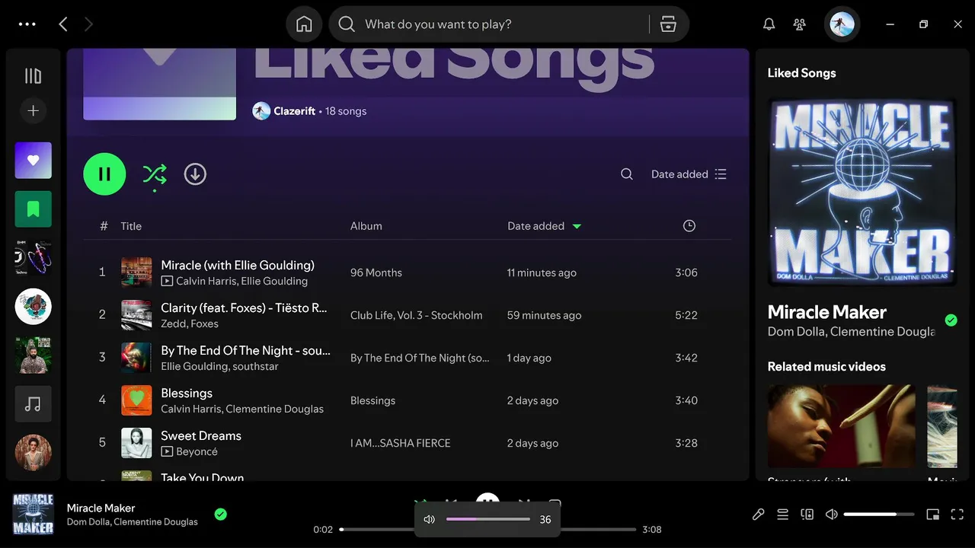Open I AM...SASHA FIERCE album link
Viewport: 975px width, 548px height.
click(x=401, y=443)
